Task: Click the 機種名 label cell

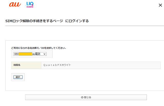Action: [26, 65]
